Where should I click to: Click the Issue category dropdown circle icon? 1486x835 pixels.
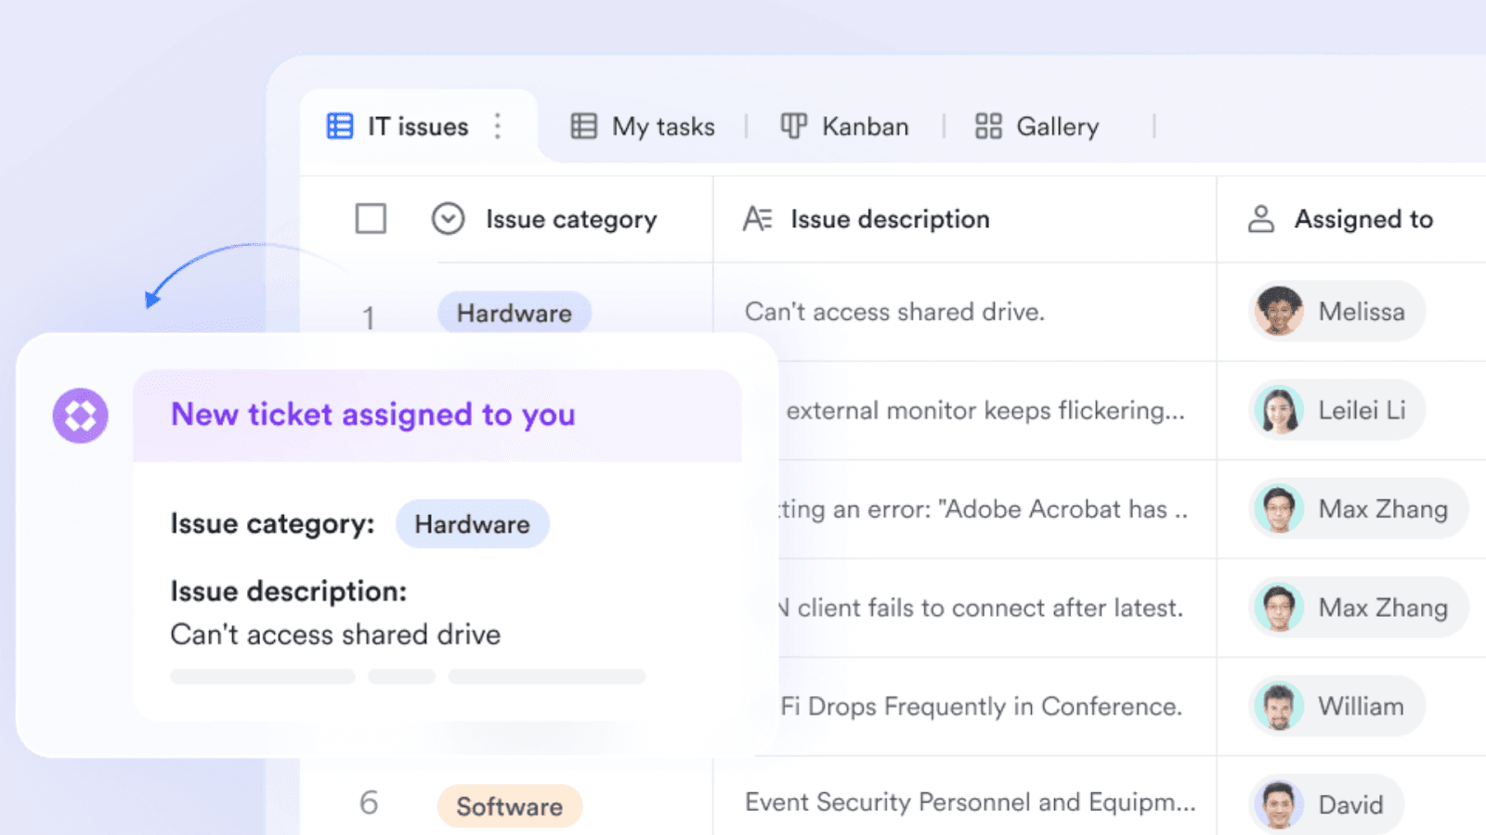[x=448, y=219]
